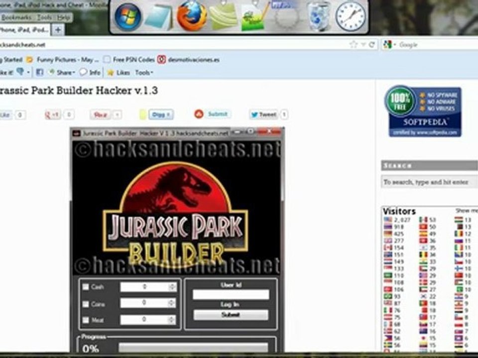
Task: Click the Meat amount spinner arrows
Action: click(172, 319)
